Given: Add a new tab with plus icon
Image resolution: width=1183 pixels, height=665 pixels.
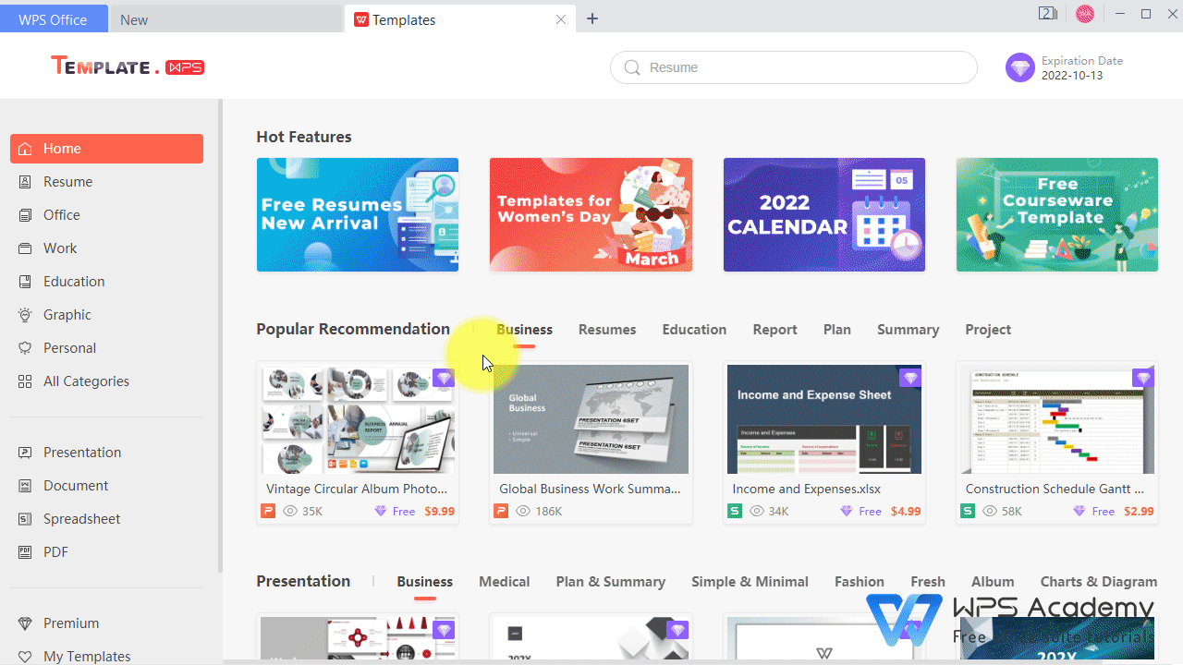Looking at the screenshot, I should tap(592, 19).
